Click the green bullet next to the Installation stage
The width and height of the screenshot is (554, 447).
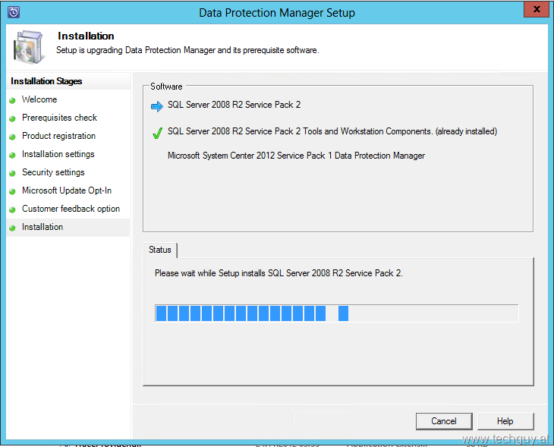point(12,228)
